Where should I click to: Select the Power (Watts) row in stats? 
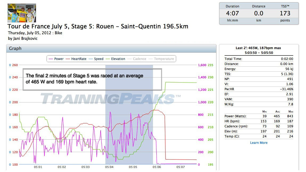coord(259,116)
